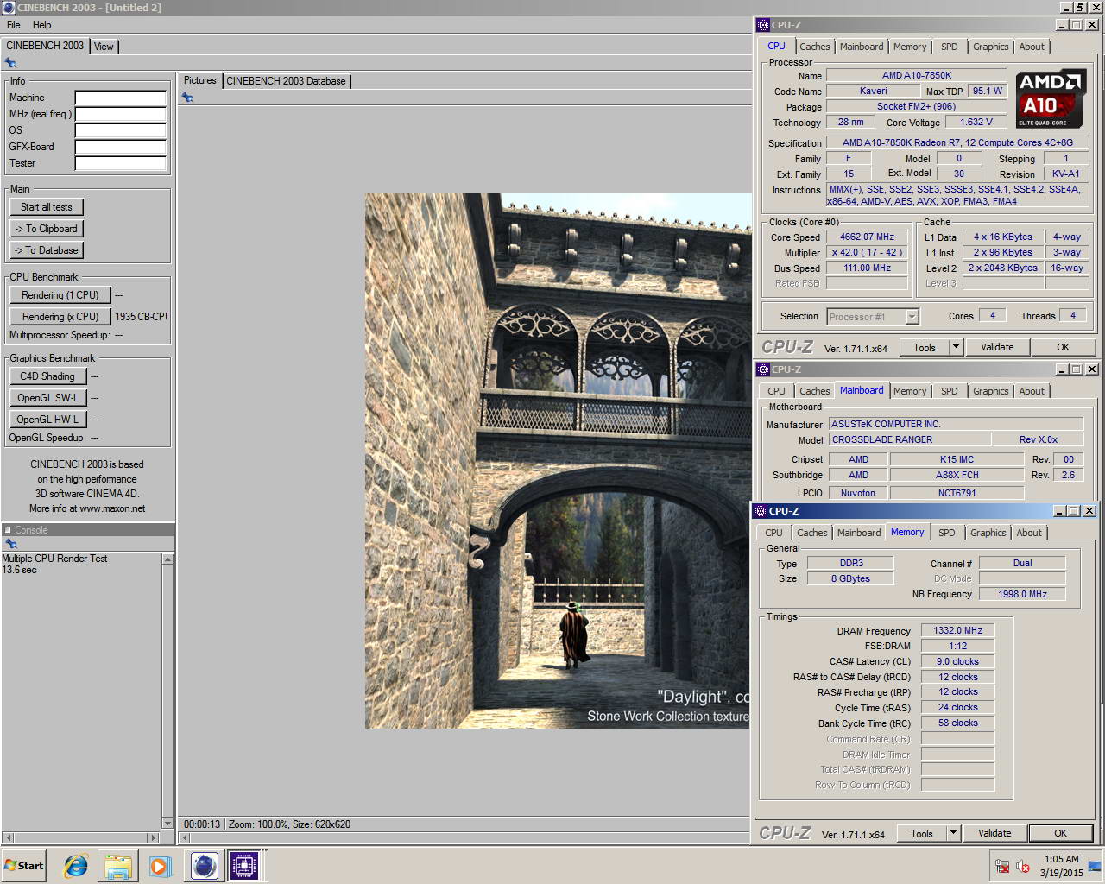Click Validate in top CPU-Z window
The width and height of the screenshot is (1105, 884).
997,347
